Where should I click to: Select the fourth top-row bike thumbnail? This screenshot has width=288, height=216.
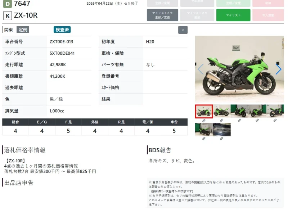[x=257, y=111]
